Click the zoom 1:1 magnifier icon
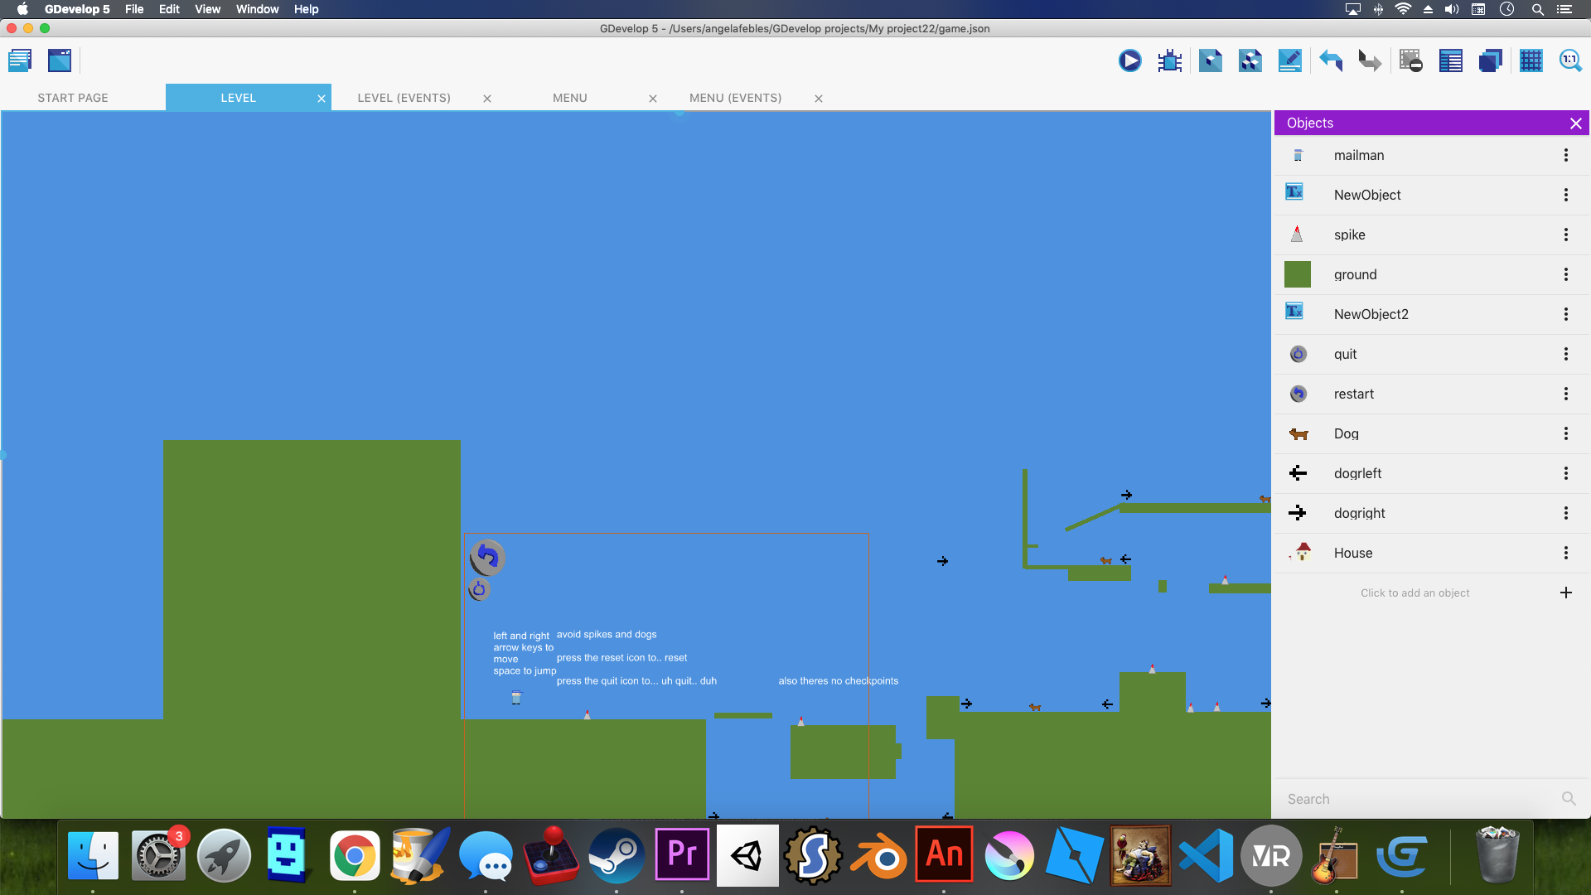 tap(1570, 60)
